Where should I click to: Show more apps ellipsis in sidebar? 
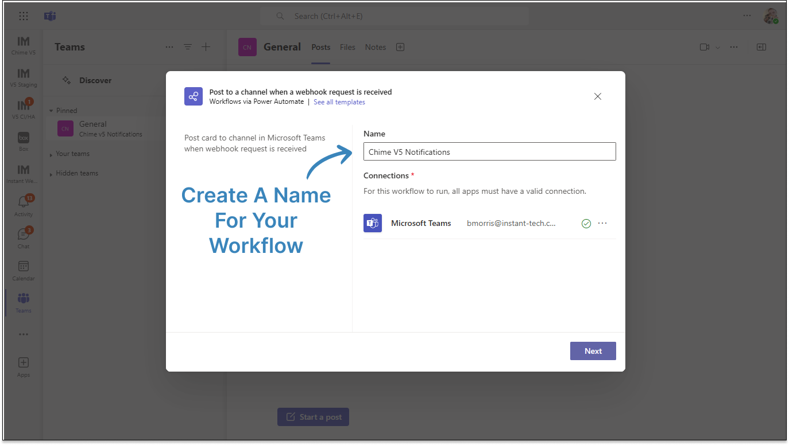tap(24, 334)
